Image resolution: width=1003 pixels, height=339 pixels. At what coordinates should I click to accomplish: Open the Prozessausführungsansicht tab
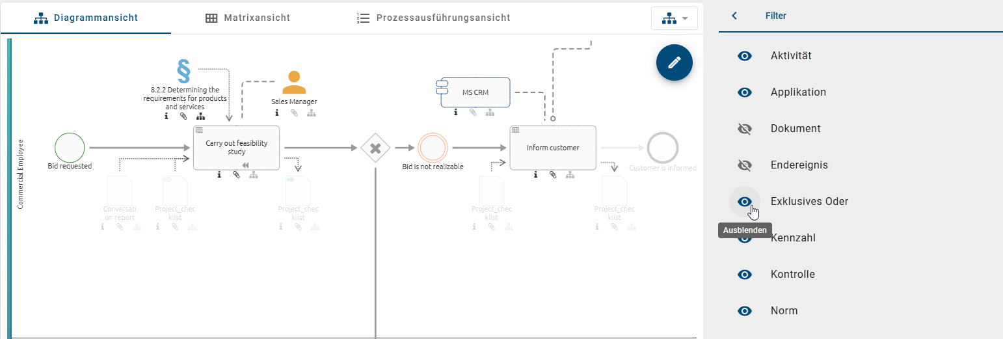[x=434, y=18]
